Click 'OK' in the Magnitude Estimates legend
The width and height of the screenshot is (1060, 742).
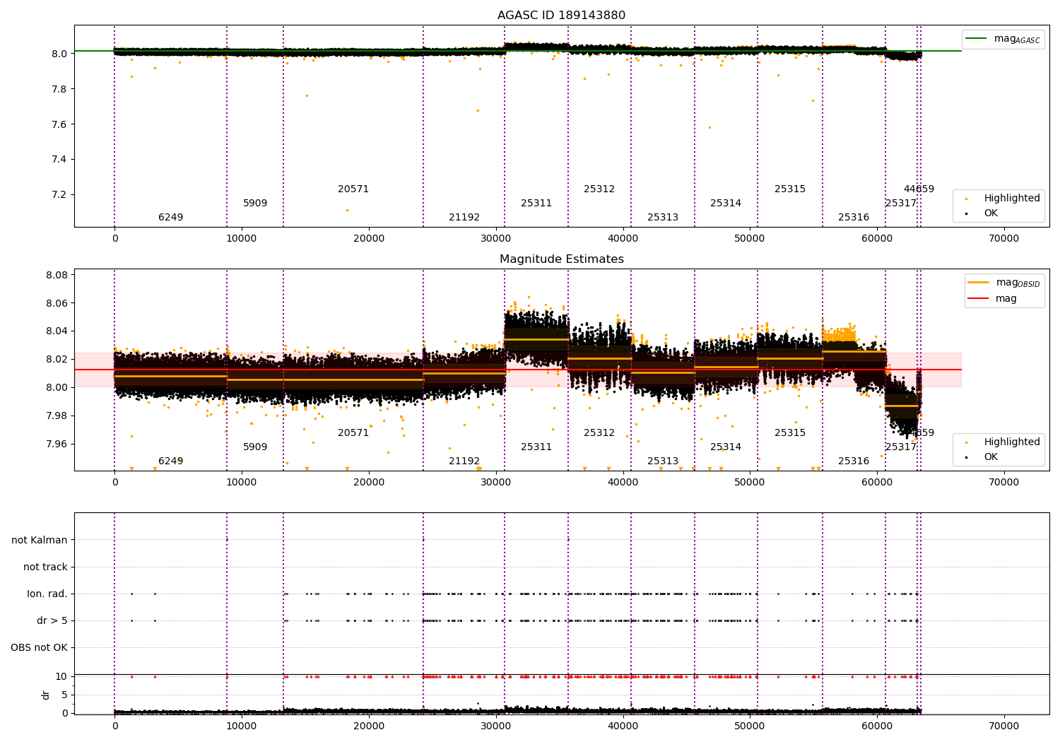(x=991, y=457)
